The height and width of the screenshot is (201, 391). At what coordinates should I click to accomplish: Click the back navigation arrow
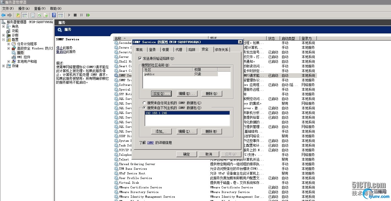(3, 15)
